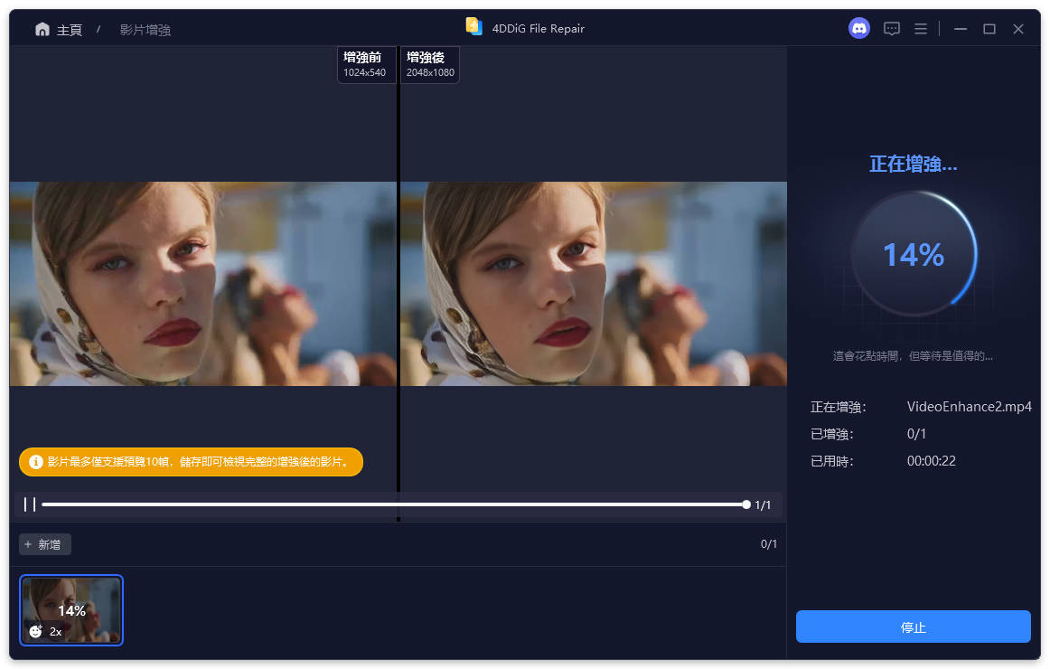Image resolution: width=1050 pixels, height=669 pixels.
Task: Click the frame slider handle at 1/1
Action: point(746,504)
